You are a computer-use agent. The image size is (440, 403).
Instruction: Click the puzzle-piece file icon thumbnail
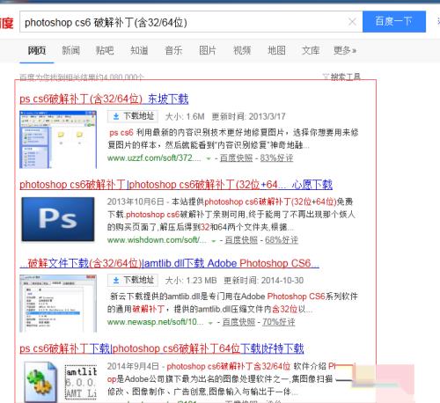40,382
